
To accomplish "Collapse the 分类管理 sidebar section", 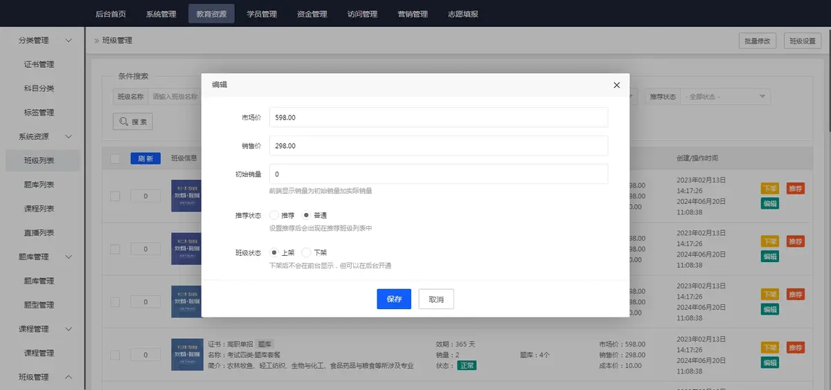I will [68, 41].
